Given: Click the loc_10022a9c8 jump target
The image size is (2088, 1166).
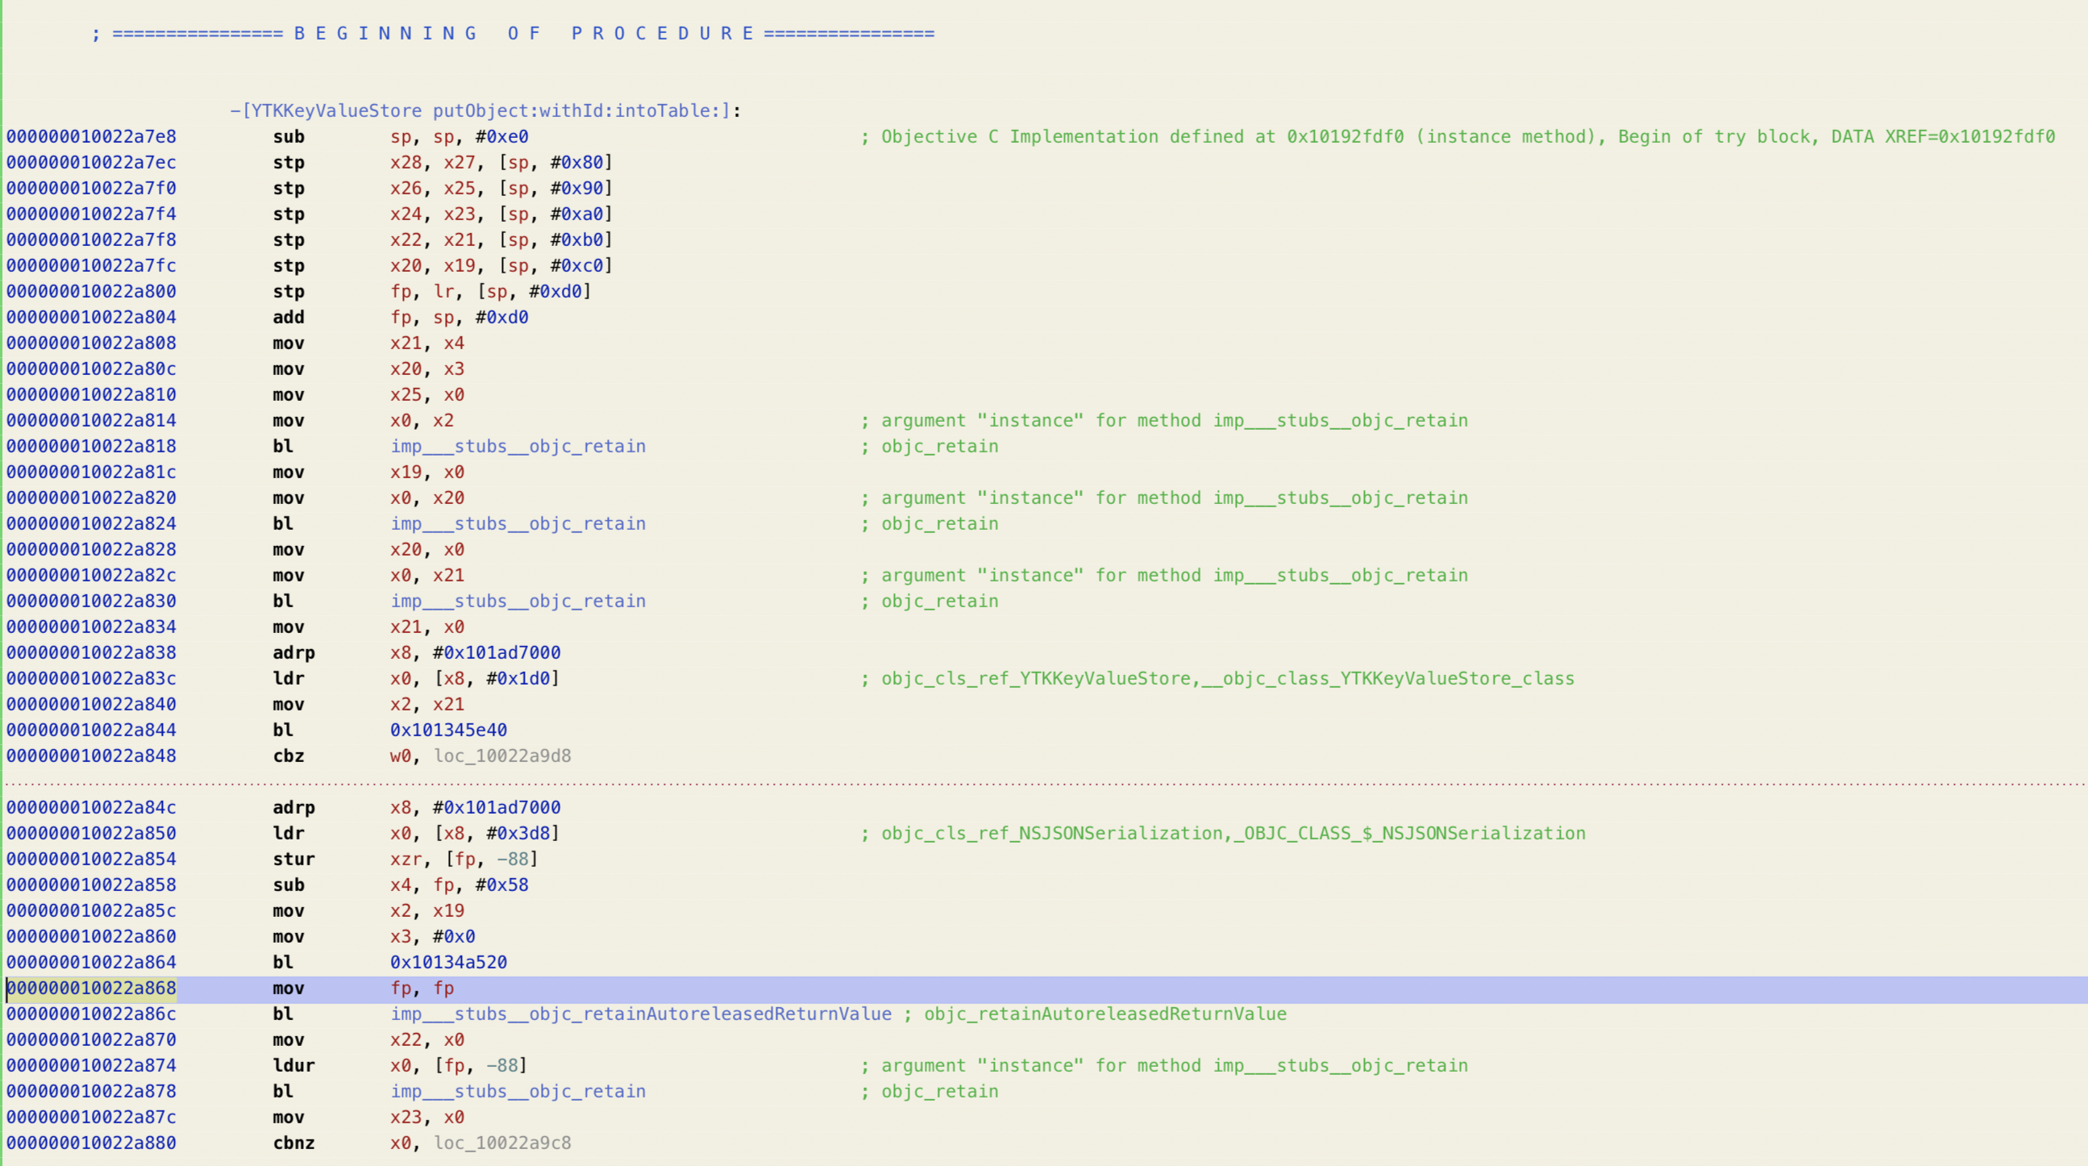Looking at the screenshot, I should pos(501,1143).
